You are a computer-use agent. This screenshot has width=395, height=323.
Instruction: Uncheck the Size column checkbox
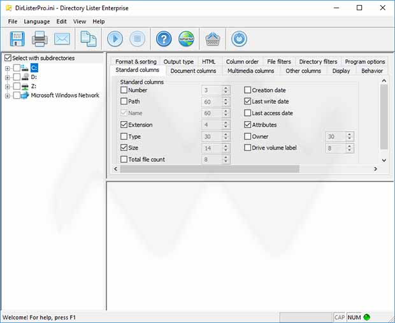pyautogui.click(x=124, y=148)
